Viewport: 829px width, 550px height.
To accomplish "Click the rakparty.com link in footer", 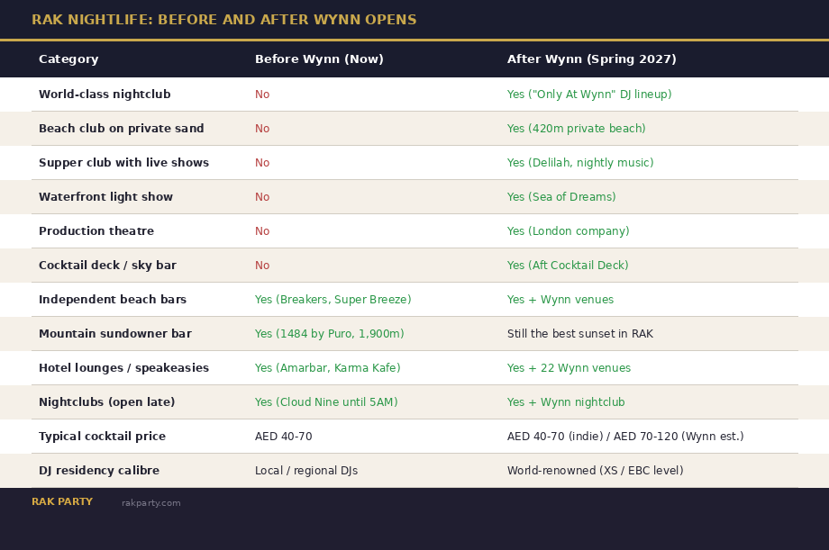I will [150, 503].
